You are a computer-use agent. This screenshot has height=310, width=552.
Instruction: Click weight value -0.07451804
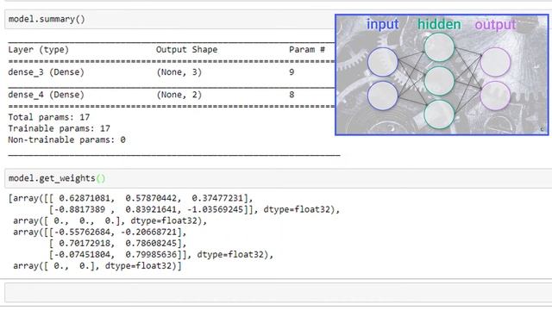coord(82,255)
